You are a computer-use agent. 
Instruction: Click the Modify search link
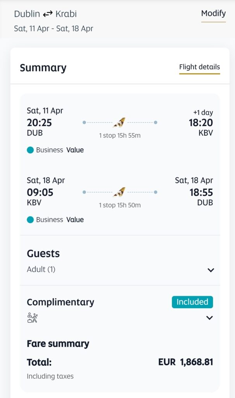[x=213, y=14]
